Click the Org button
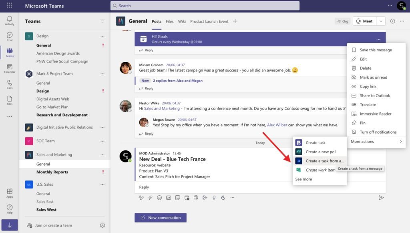The width and height of the screenshot is (410, 233). 343,21
